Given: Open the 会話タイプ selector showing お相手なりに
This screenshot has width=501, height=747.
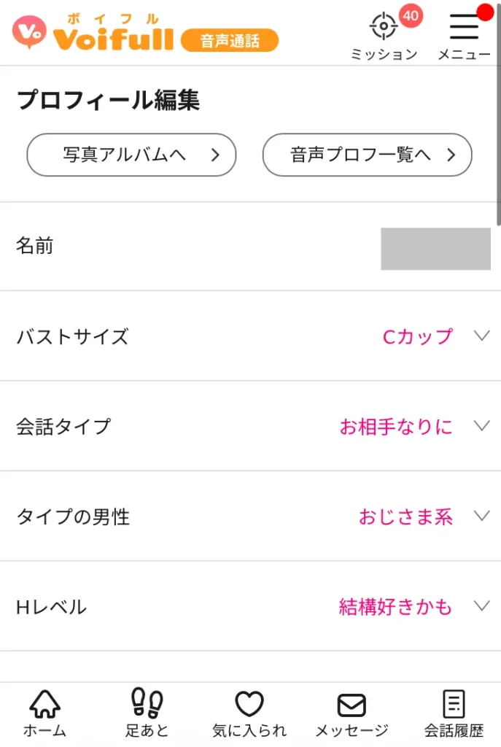Looking at the screenshot, I should [x=481, y=427].
